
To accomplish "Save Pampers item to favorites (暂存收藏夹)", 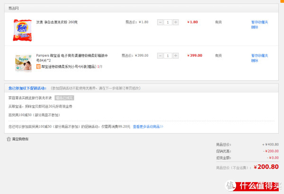I will click(x=259, y=55).
